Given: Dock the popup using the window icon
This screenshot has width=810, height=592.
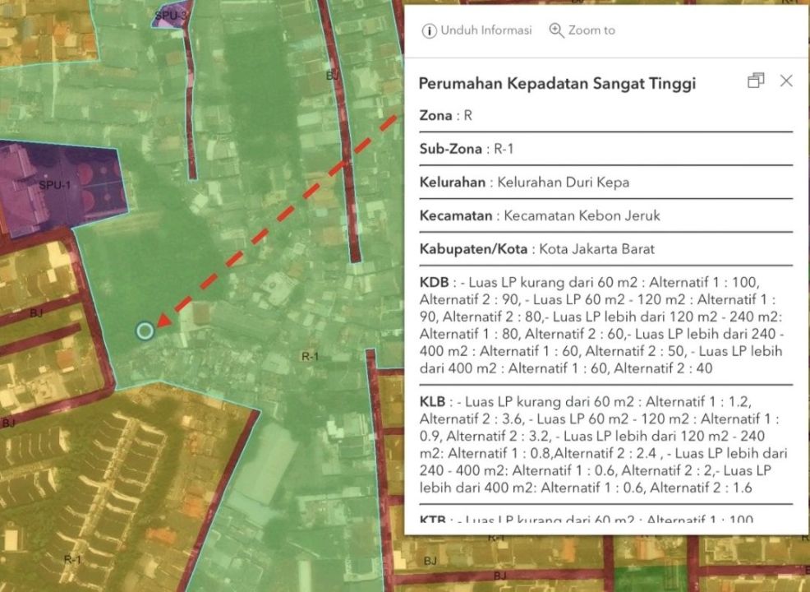Looking at the screenshot, I should pos(755,81).
